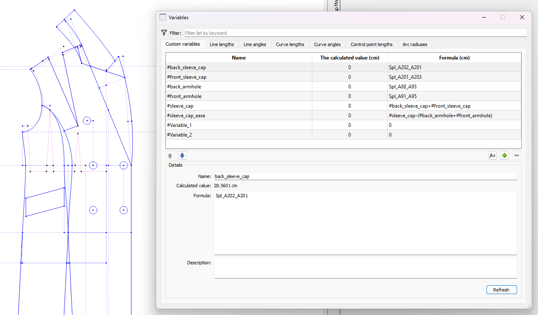Image resolution: width=538 pixels, height=315 pixels.
Task: Select the Arc radiuses tab
Action: (x=414, y=44)
